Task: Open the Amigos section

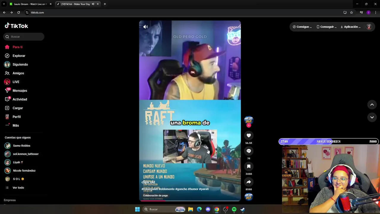Action: coord(15,73)
